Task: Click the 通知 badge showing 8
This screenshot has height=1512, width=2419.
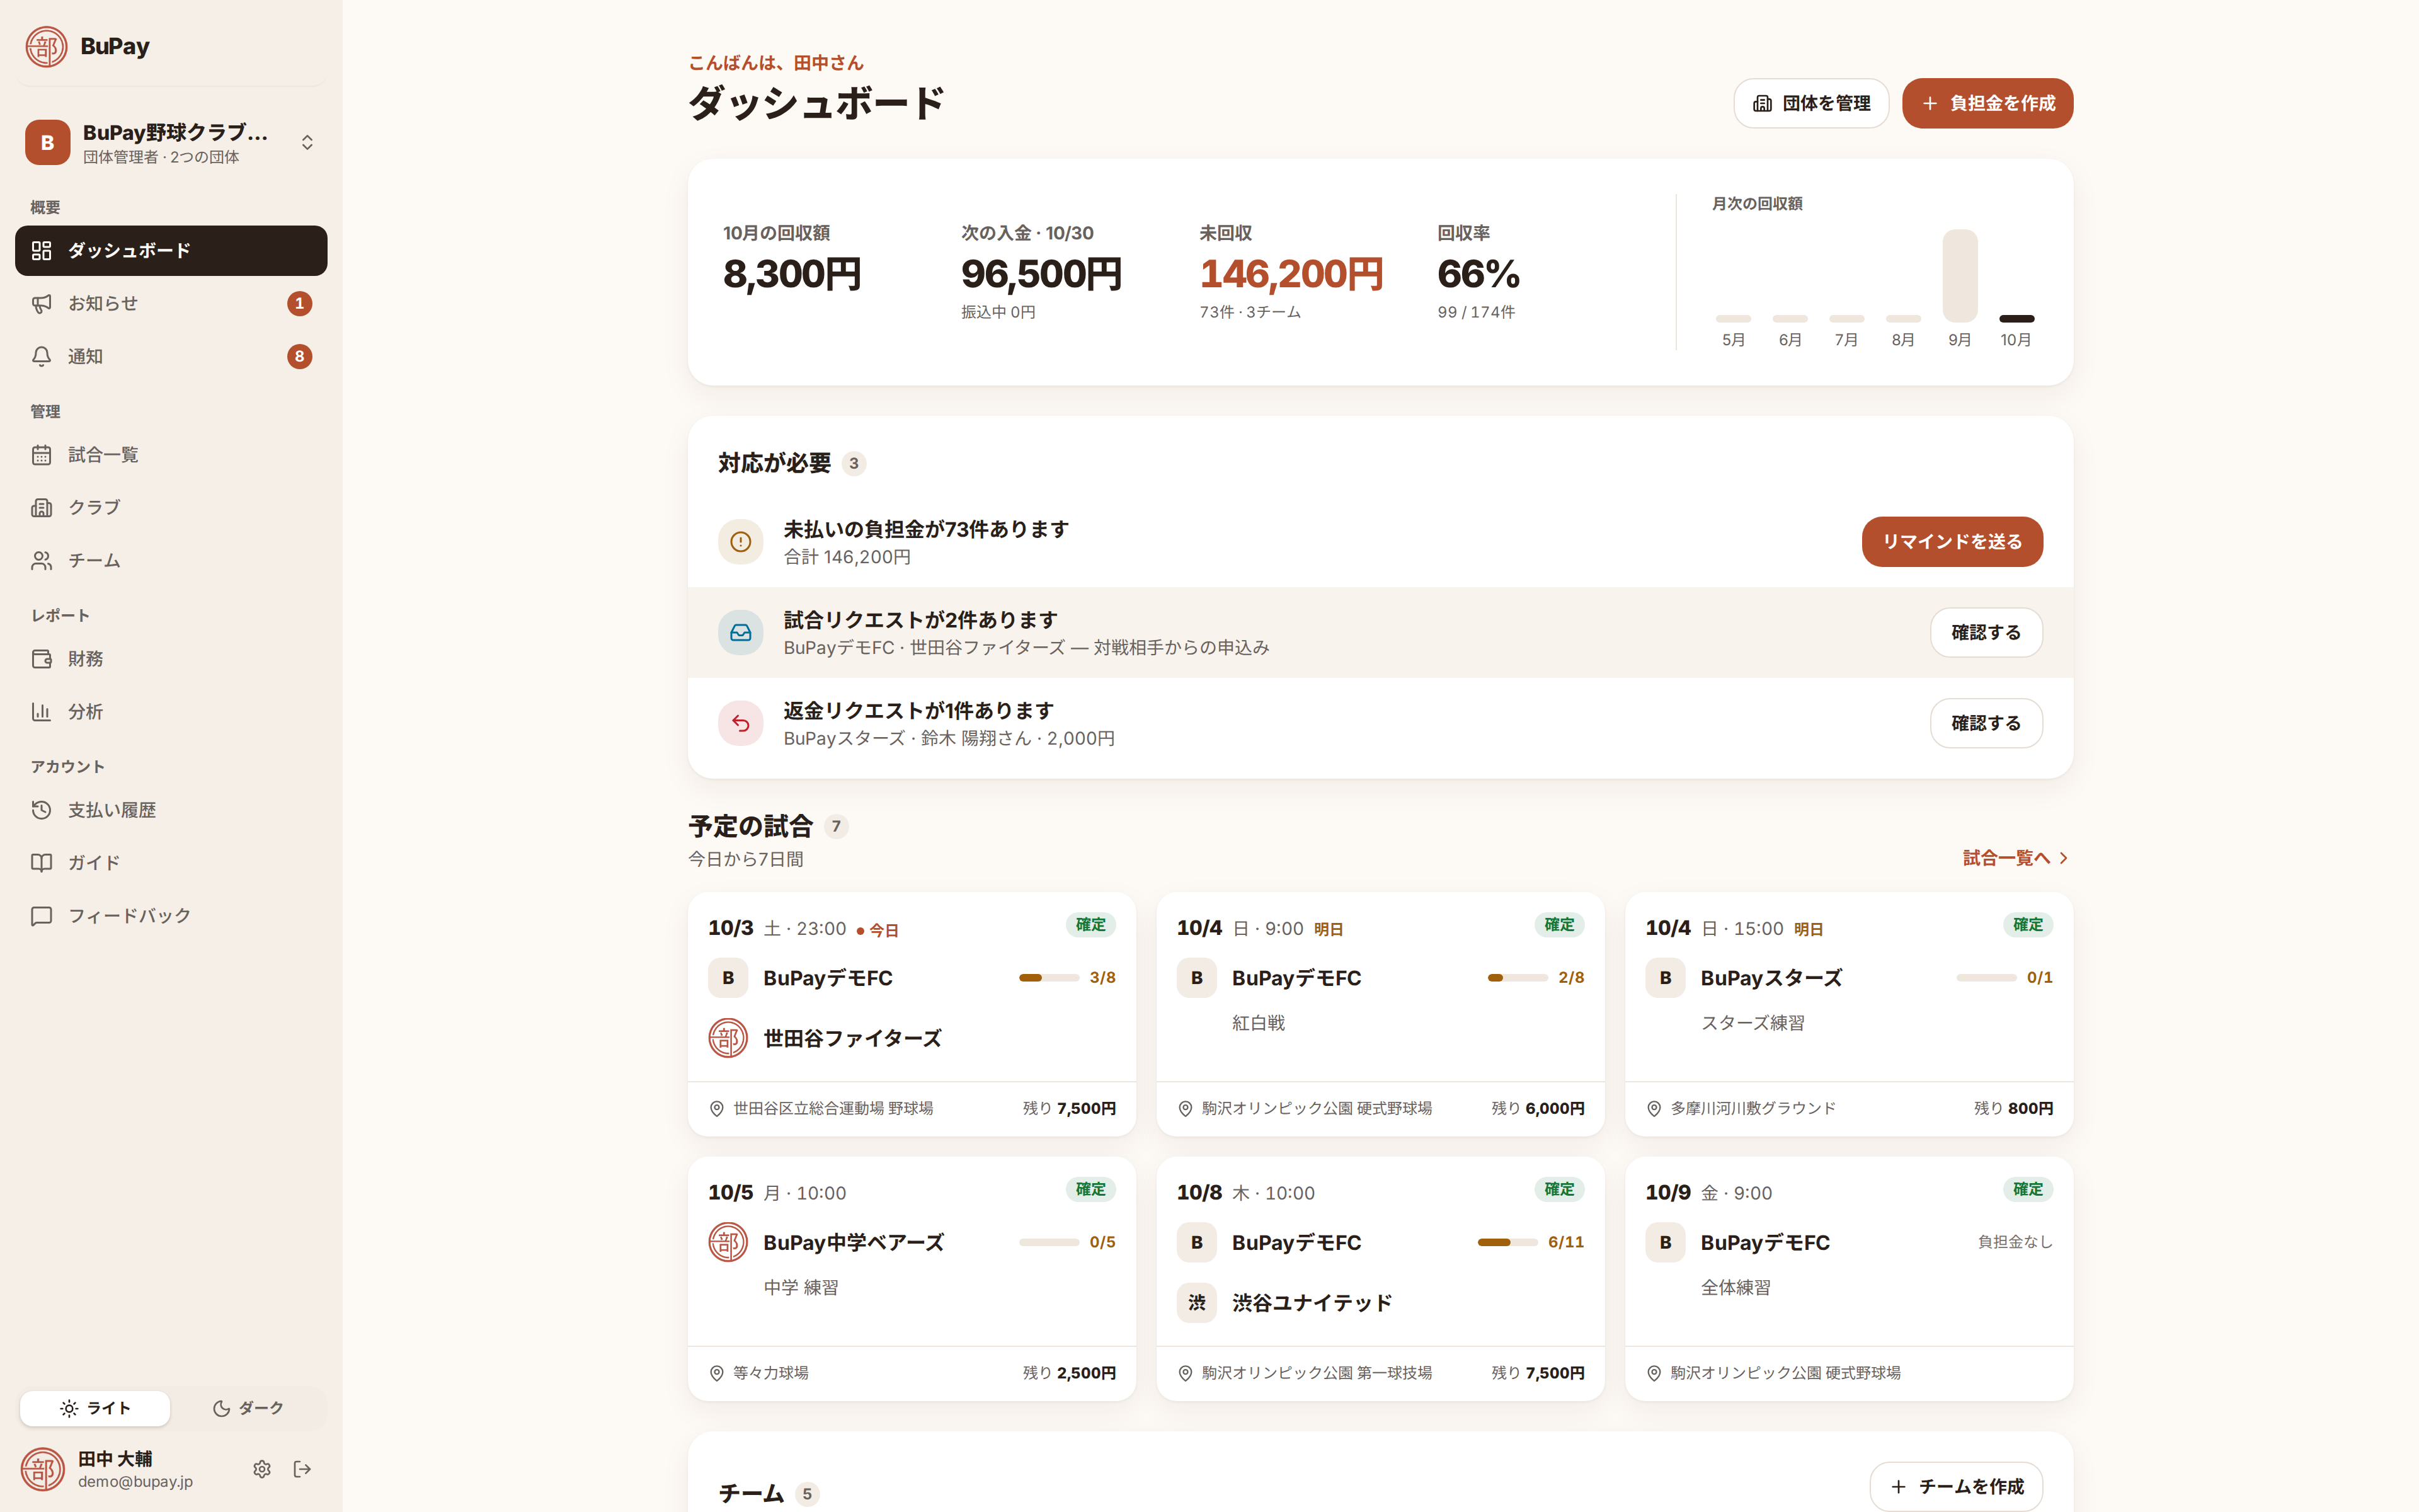Action: (299, 356)
